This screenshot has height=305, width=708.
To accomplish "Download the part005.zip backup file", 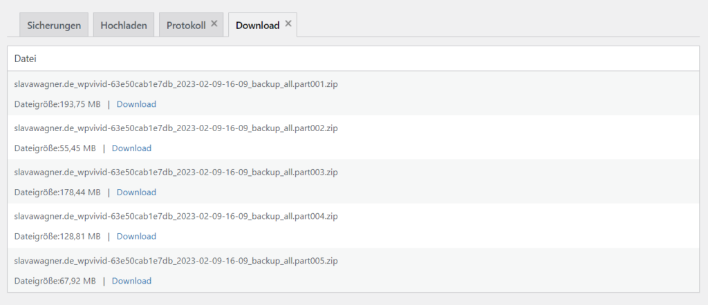I will pyautogui.click(x=131, y=281).
